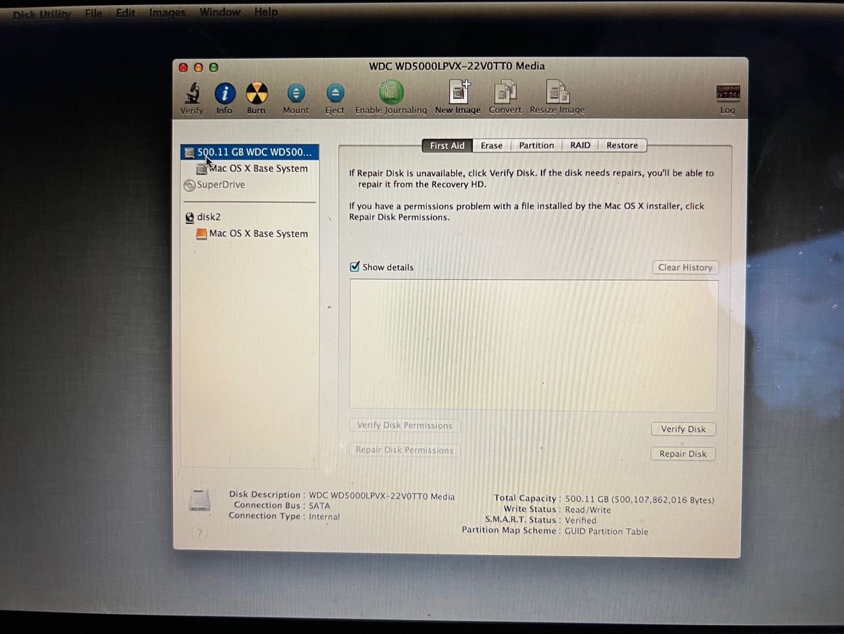Image resolution: width=844 pixels, height=634 pixels.
Task: Switch to the First Aid tab
Action: pyautogui.click(x=447, y=145)
